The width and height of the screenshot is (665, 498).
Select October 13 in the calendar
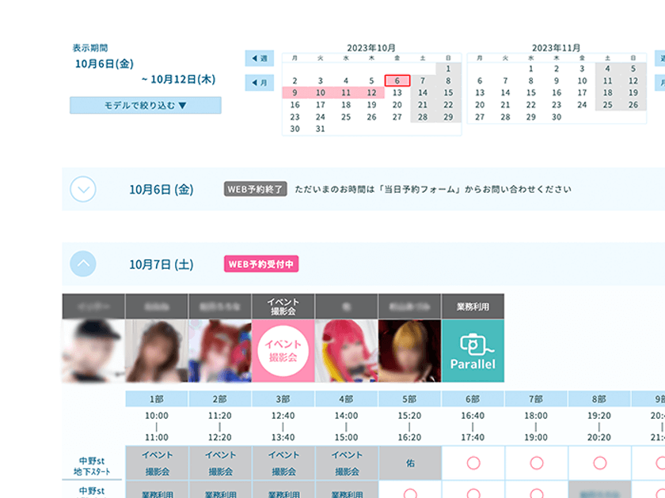[397, 92]
